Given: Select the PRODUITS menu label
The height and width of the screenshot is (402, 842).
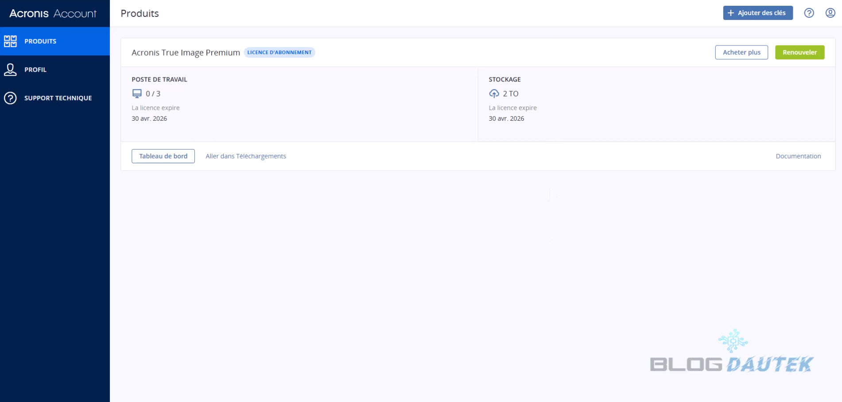Looking at the screenshot, I should point(40,41).
